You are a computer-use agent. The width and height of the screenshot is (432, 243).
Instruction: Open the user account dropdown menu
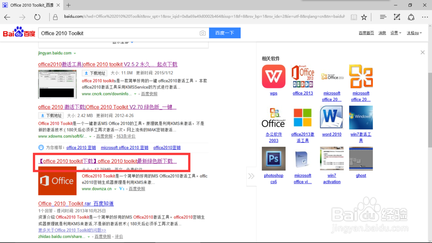coord(414,33)
